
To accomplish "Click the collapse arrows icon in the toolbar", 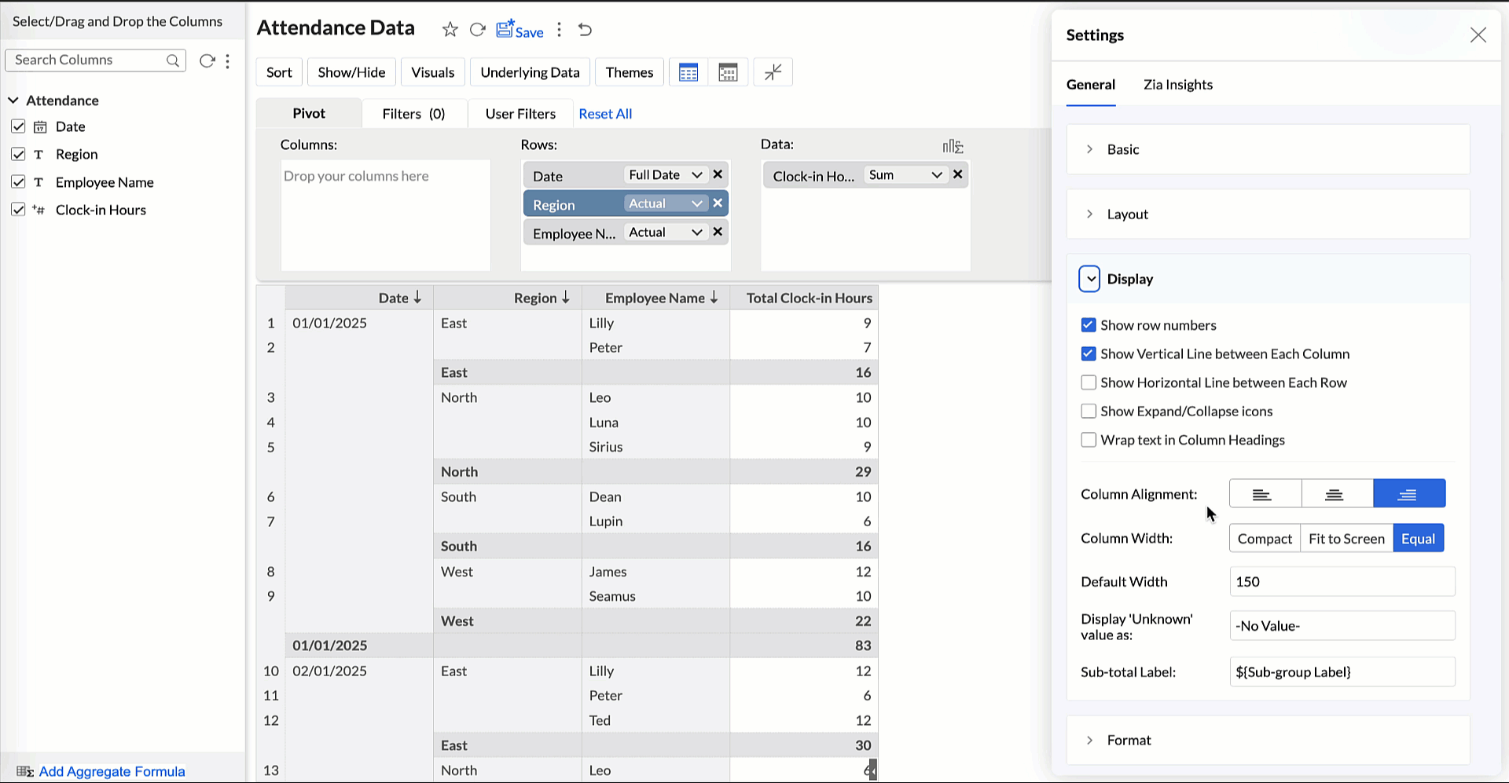I will [773, 72].
